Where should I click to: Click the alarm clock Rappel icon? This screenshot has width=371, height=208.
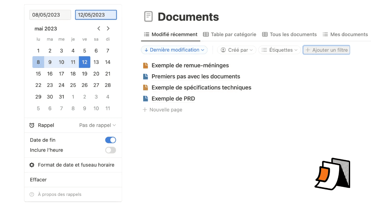32,125
